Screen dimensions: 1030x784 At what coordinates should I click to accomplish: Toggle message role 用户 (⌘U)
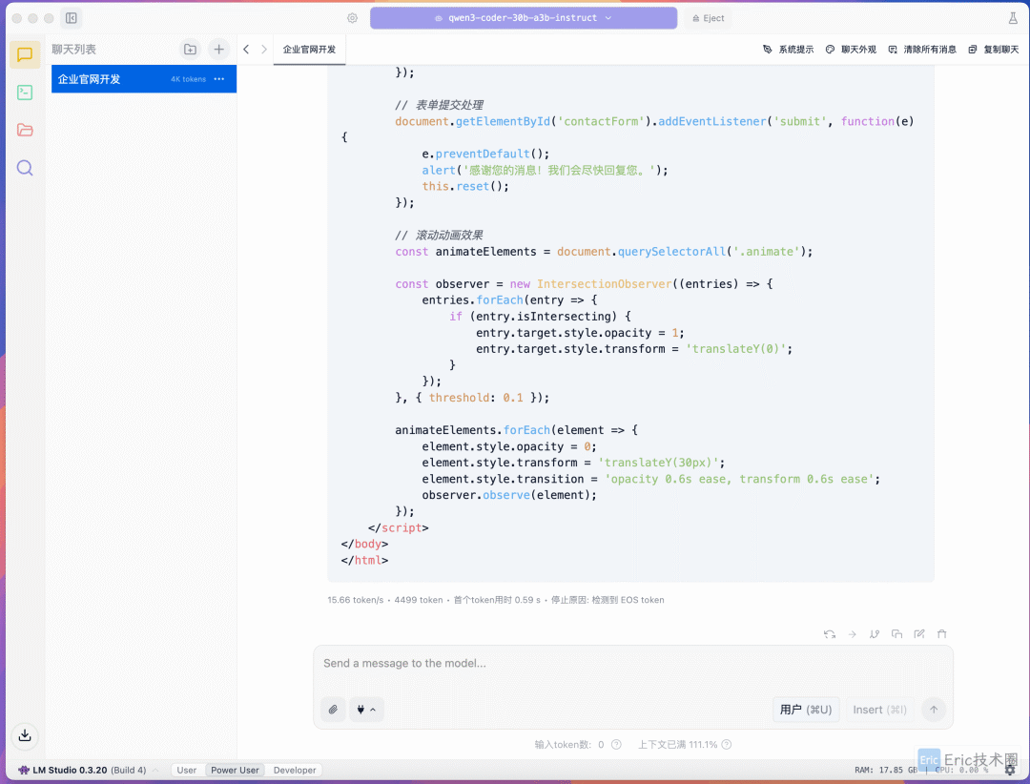coord(805,710)
